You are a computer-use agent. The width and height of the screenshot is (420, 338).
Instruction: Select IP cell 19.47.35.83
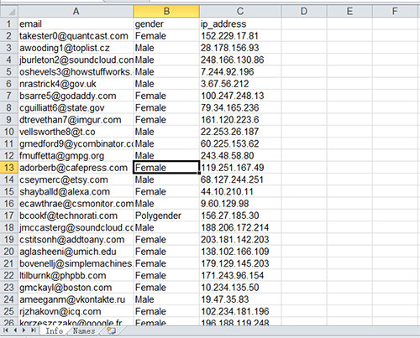click(240, 299)
